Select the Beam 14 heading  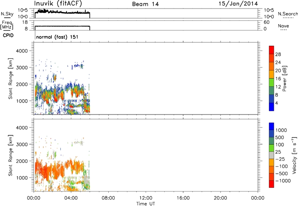pos(145,4)
